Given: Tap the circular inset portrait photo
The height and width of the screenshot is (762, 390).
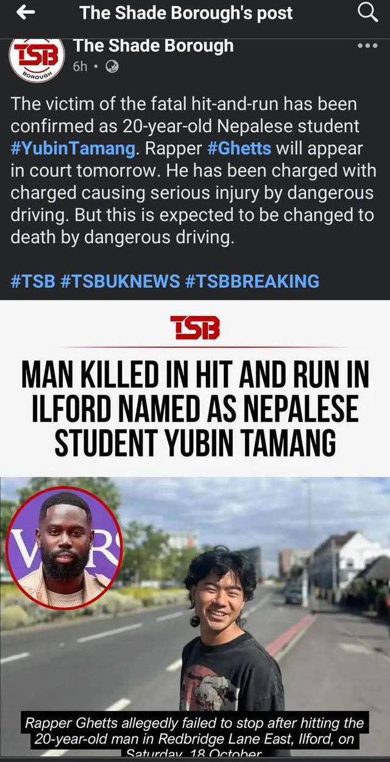Looking at the screenshot, I should point(64,548).
